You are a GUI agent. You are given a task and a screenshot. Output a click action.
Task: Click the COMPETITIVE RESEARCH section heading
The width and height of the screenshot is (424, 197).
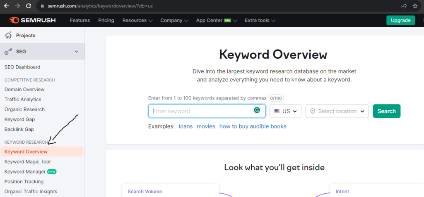pos(30,80)
